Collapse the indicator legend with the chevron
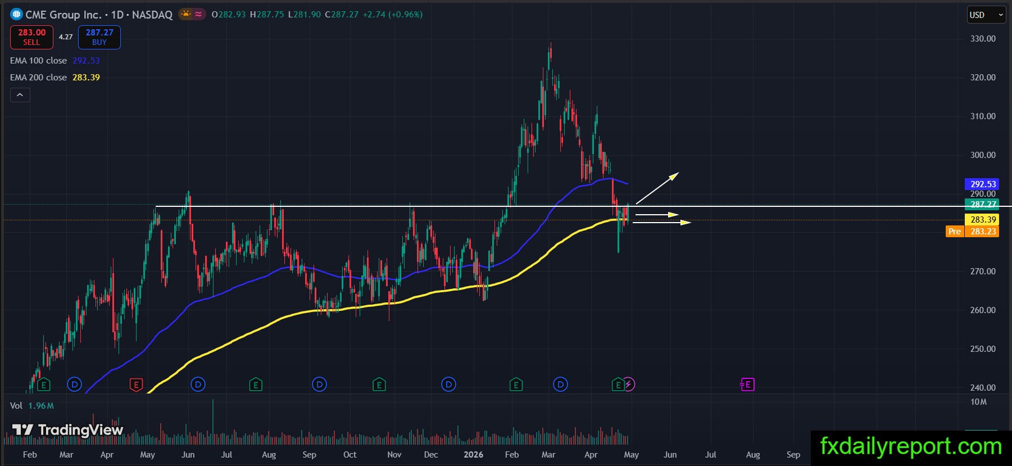Viewport: 1012px width, 466px height. (20, 95)
